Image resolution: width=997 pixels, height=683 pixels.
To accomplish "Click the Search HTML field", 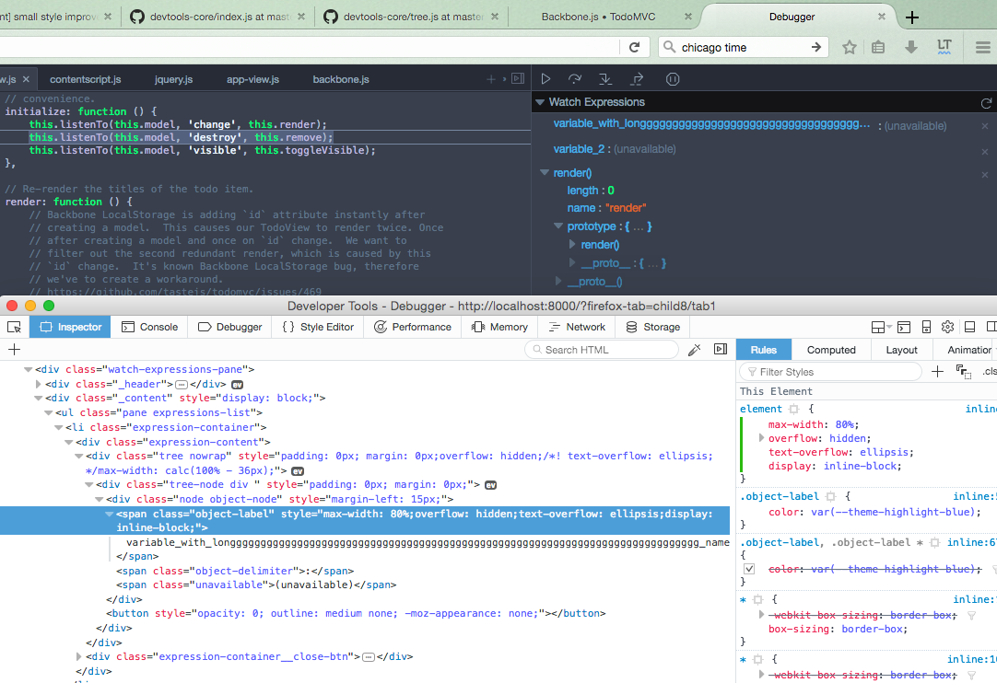I will (x=602, y=350).
